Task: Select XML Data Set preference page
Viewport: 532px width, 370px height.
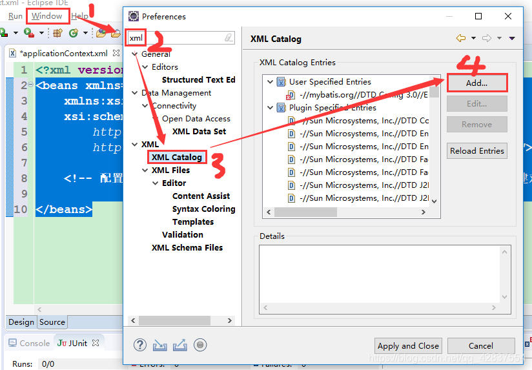Action: click(x=199, y=131)
